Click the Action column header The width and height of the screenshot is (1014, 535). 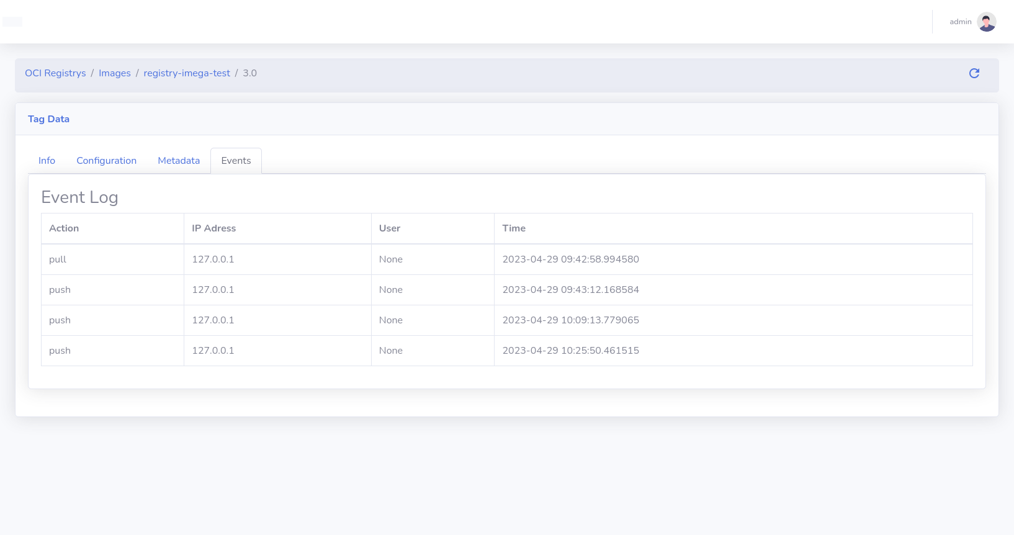[x=64, y=228]
